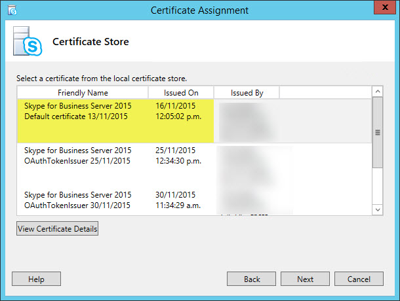
Task: Click issued date 25/11/2015 12:34:30 p.m.
Action: (178, 155)
